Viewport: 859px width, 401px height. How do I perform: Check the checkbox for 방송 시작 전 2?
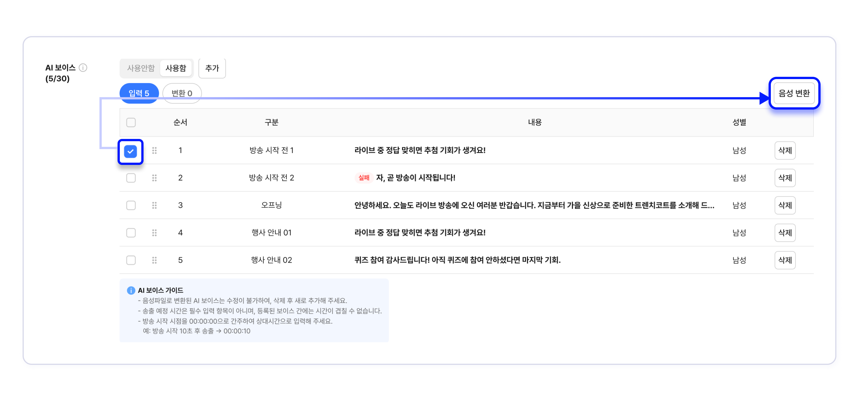(x=131, y=178)
